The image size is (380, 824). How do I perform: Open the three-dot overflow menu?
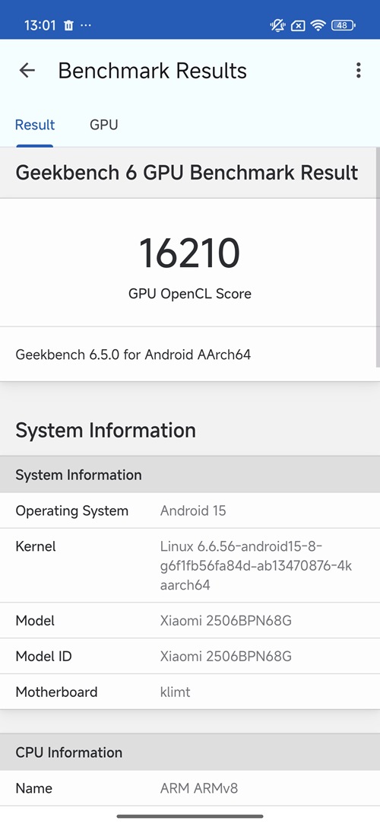359,71
